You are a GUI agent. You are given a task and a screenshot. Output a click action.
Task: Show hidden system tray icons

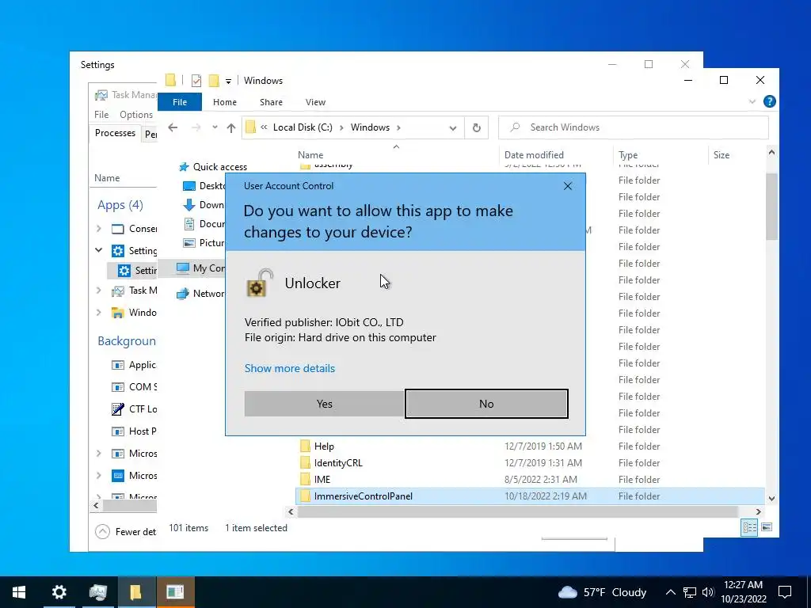click(670, 592)
